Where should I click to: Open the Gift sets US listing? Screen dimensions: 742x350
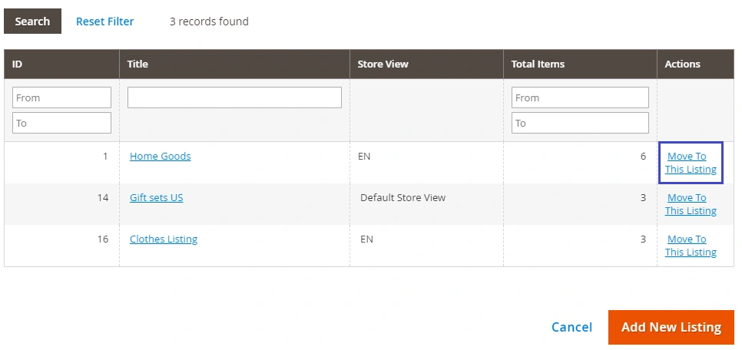[x=156, y=198]
